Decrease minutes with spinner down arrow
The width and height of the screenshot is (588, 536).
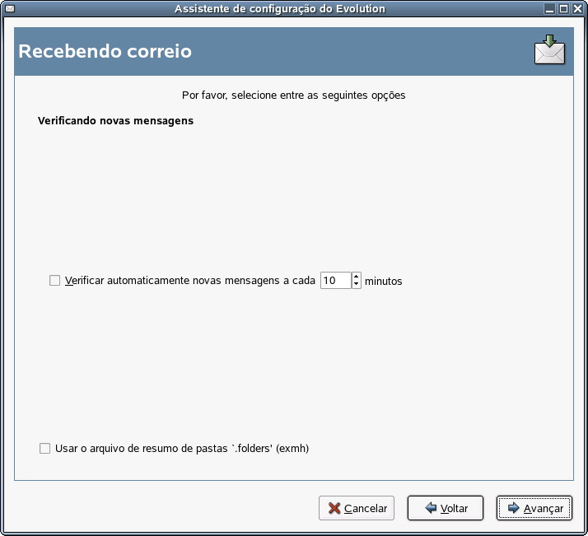[357, 285]
